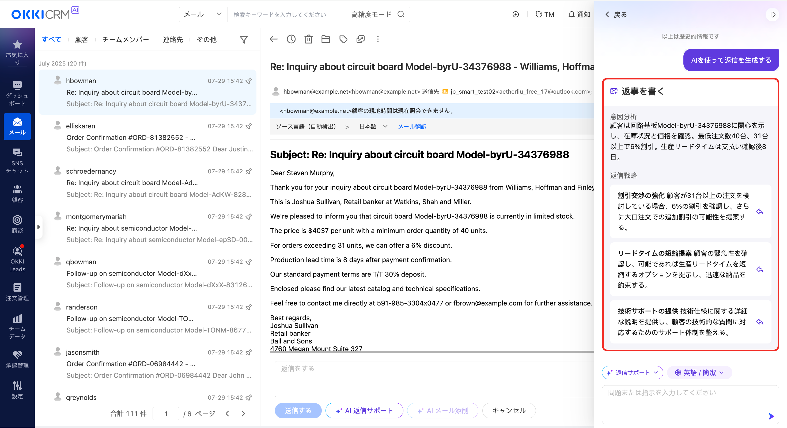Delete the email with the trash icon

(x=308, y=39)
